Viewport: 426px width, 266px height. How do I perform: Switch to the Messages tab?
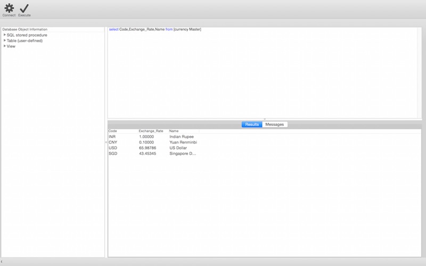tap(275, 124)
